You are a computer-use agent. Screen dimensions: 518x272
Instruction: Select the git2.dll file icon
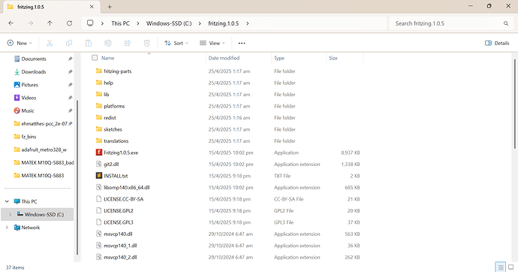(x=99, y=164)
